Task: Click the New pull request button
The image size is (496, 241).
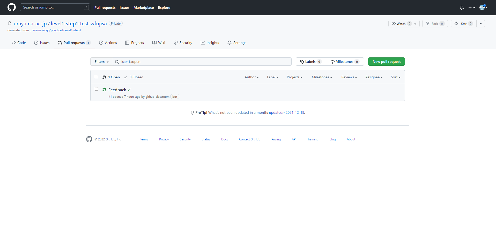Action: [x=386, y=62]
